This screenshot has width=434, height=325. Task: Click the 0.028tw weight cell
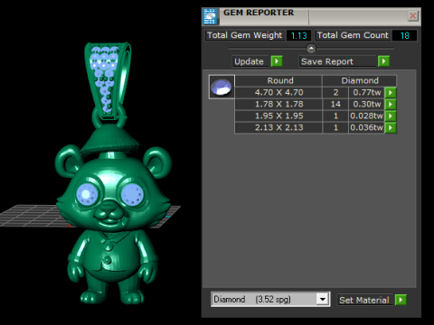(x=367, y=116)
